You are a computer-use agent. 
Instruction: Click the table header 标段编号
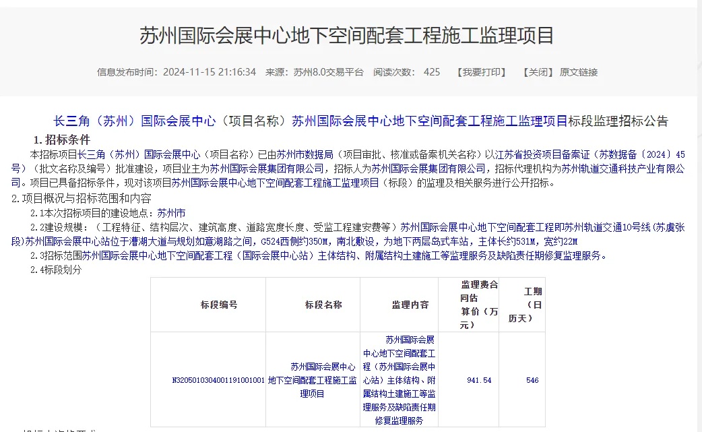pyautogui.click(x=219, y=305)
